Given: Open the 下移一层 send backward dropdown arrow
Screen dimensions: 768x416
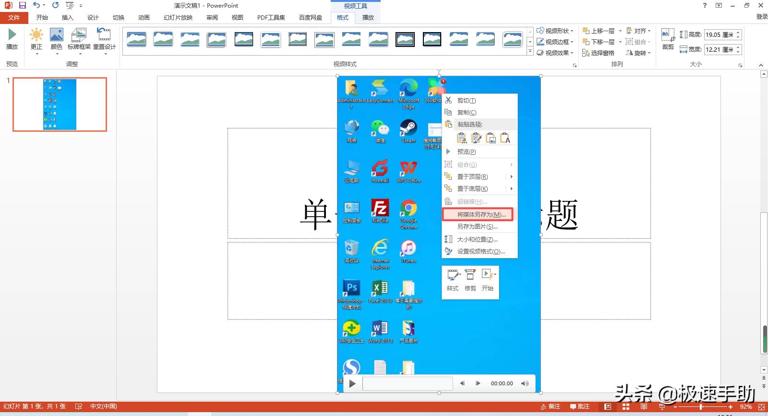Looking at the screenshot, I should [x=620, y=42].
